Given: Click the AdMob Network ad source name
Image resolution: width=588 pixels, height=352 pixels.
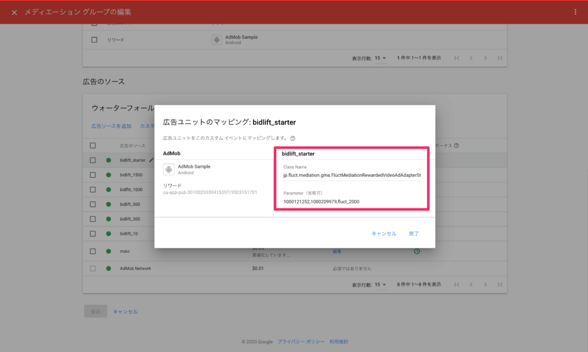Looking at the screenshot, I should pyautogui.click(x=136, y=268).
